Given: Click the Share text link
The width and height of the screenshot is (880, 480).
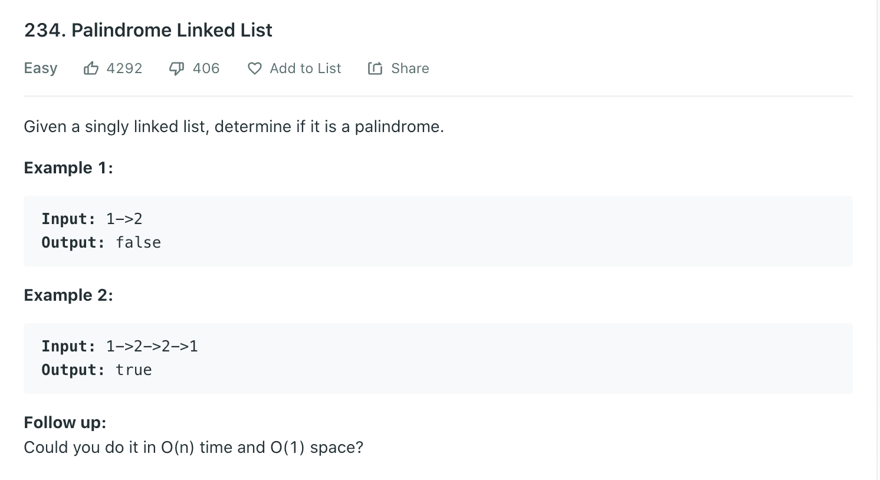Looking at the screenshot, I should click(x=409, y=68).
